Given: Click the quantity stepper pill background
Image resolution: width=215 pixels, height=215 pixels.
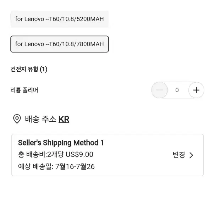Looking at the screenshot, I should 178,90.
